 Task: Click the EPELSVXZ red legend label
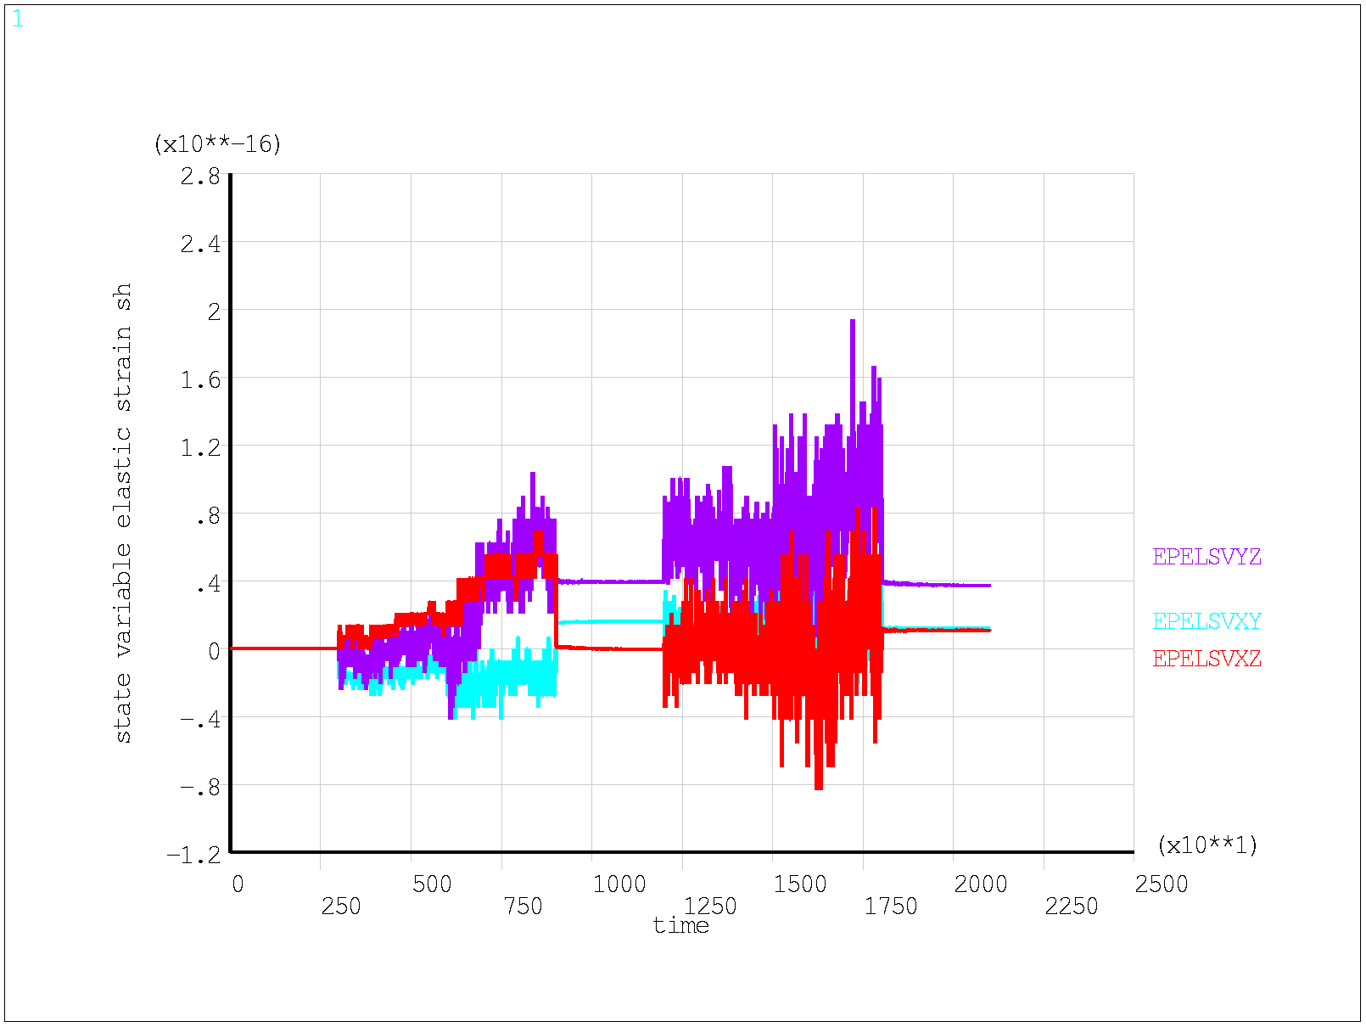click(x=1206, y=659)
